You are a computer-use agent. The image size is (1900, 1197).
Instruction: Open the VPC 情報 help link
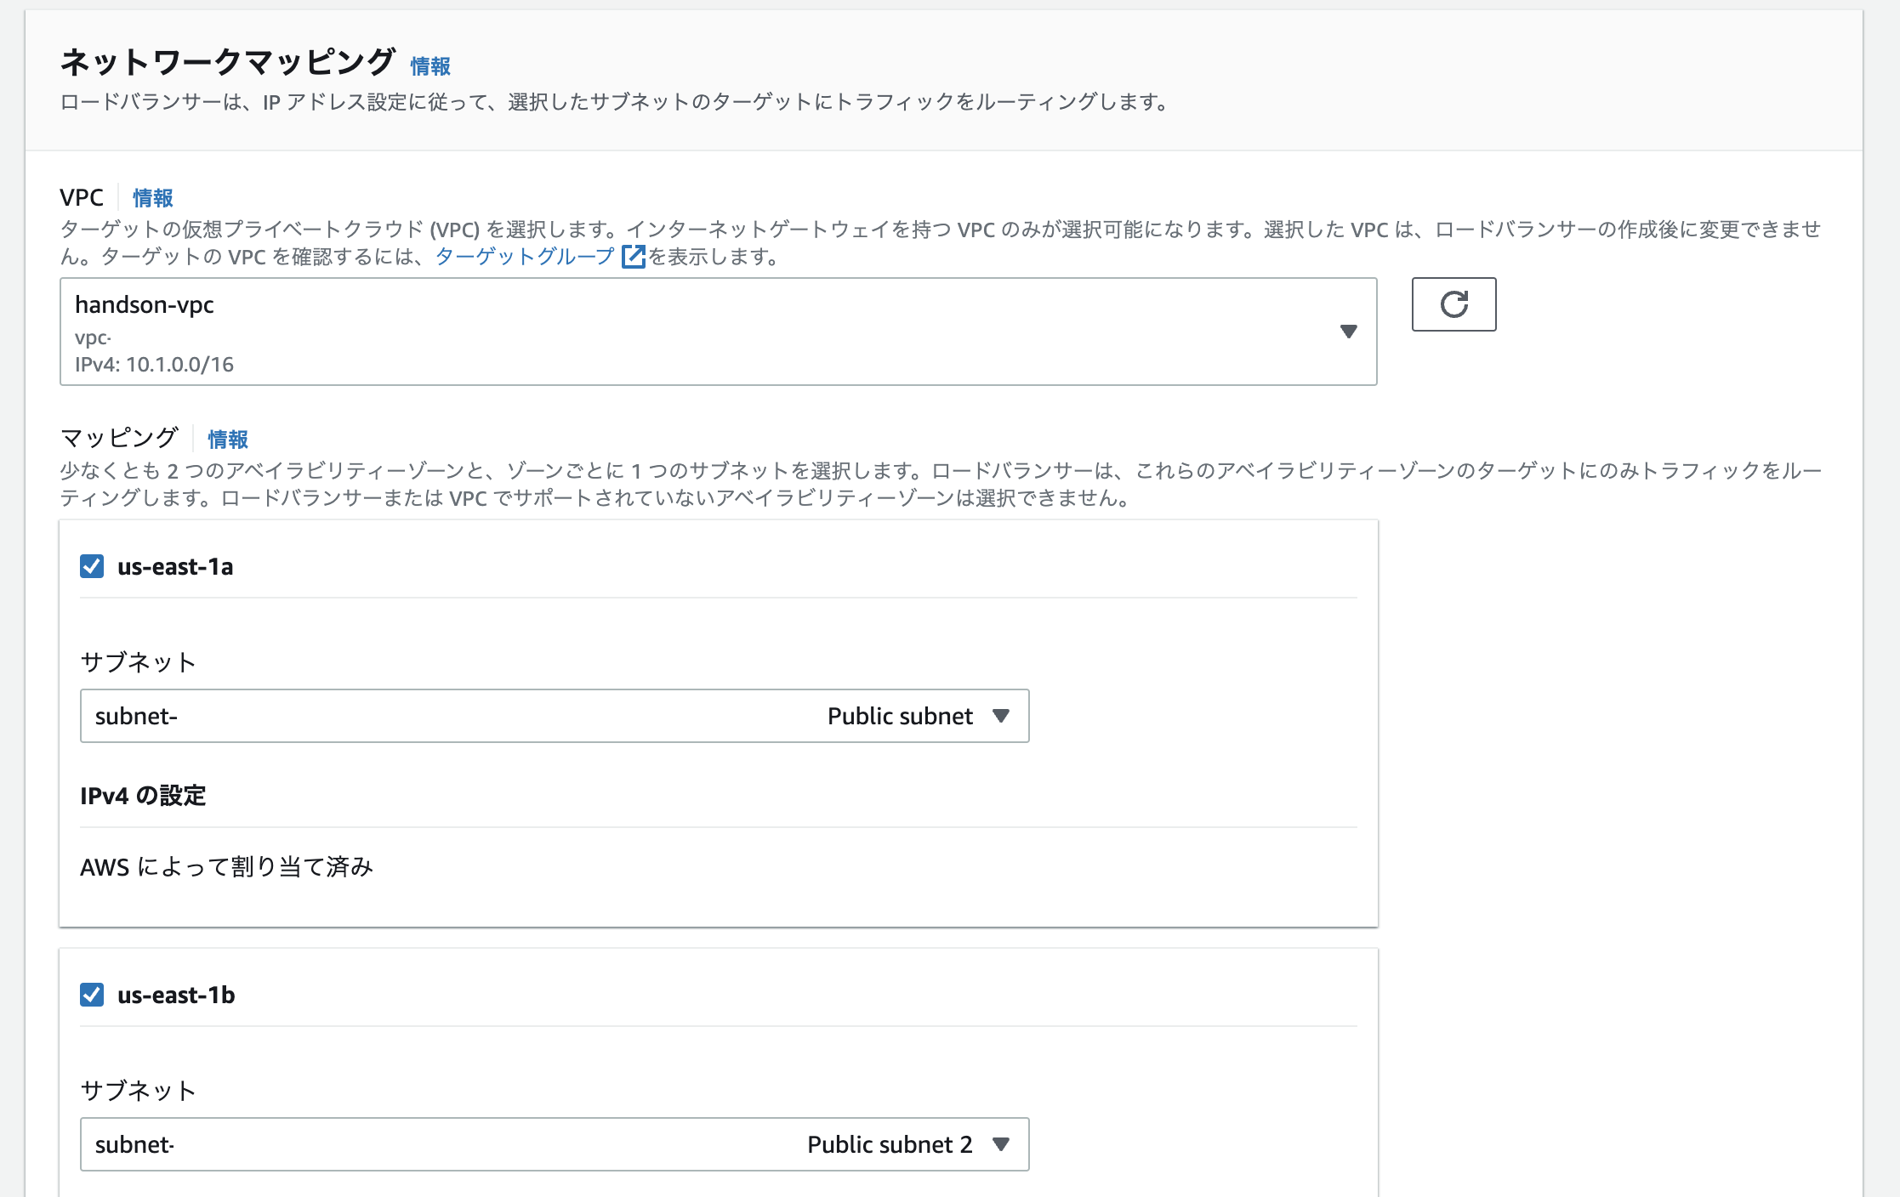coord(152,196)
